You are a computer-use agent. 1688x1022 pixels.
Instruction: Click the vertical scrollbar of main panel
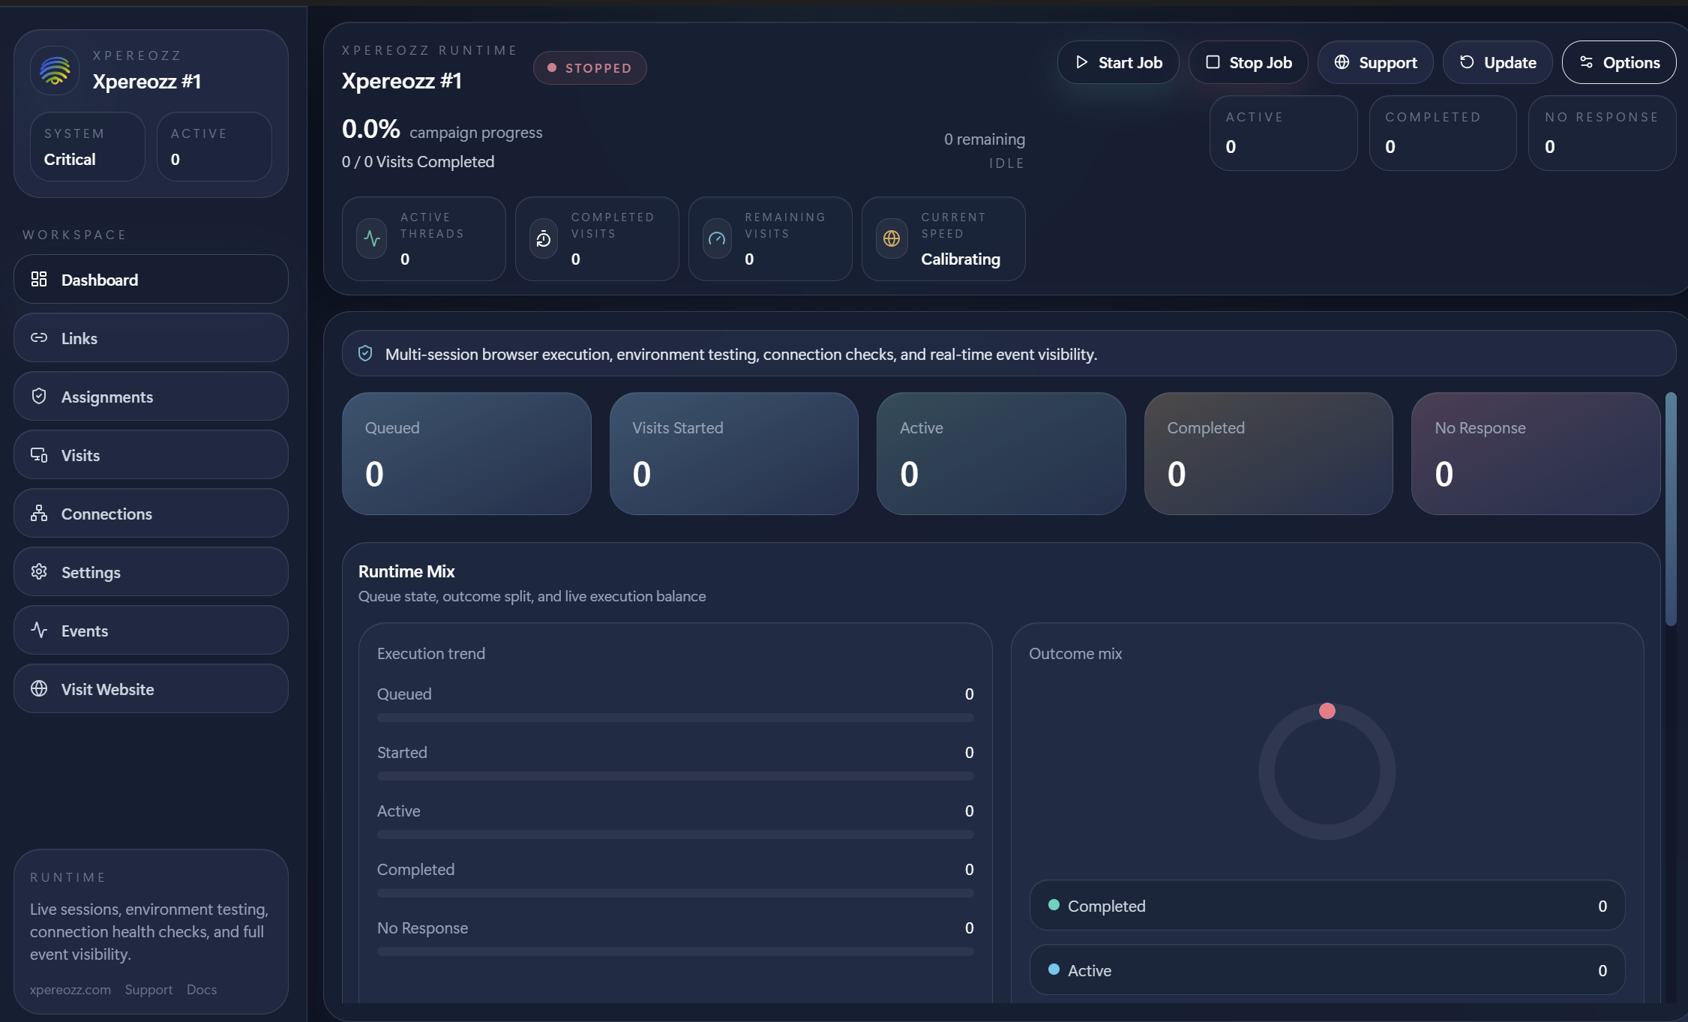1671,508
